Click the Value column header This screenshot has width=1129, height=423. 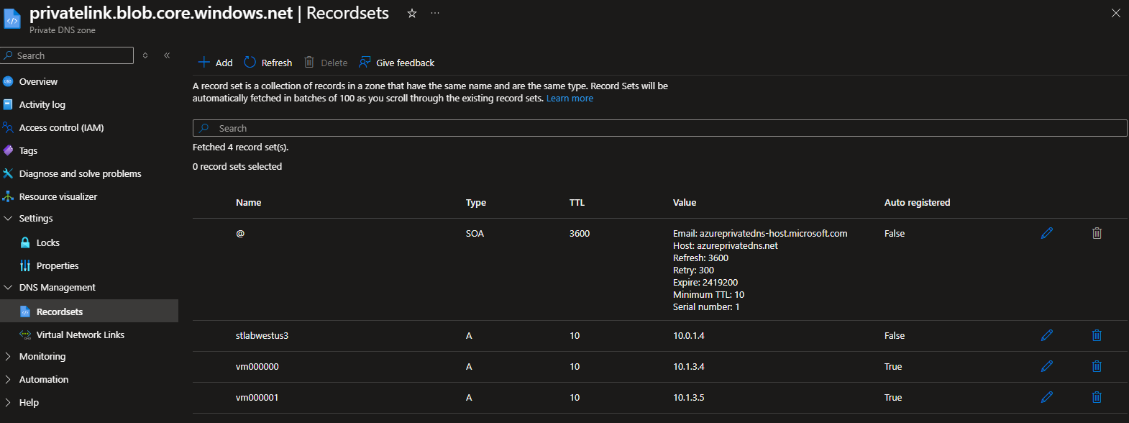point(685,202)
